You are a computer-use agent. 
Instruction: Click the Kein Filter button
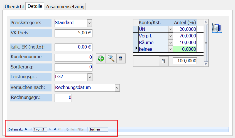(x=75, y=129)
